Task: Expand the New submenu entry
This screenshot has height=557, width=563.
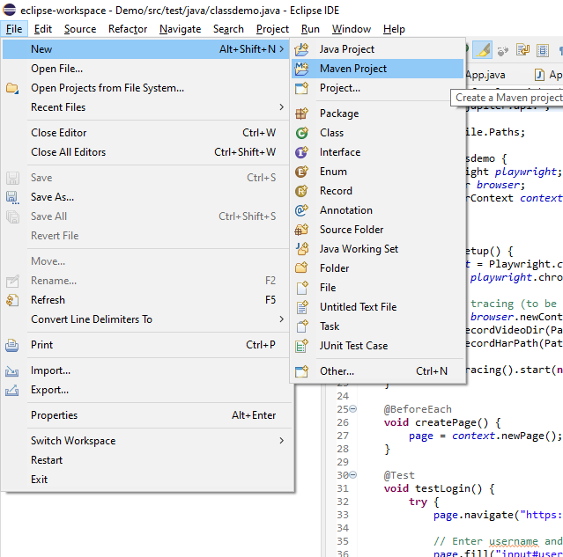Action: (145, 49)
